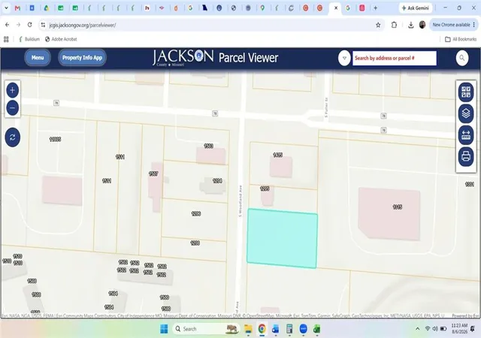Reload the parcel viewer page
This screenshot has height=338, width=481.
coord(30,25)
